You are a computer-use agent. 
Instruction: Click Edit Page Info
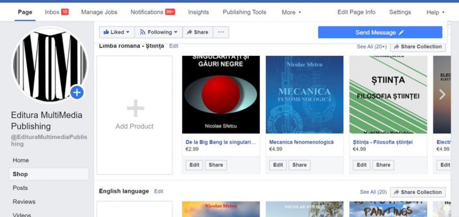pos(356,12)
